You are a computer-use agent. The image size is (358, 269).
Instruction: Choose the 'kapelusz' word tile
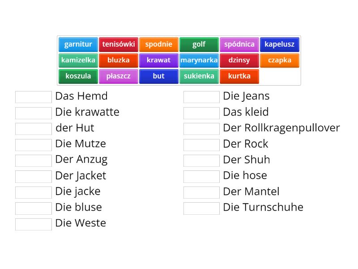click(x=280, y=44)
